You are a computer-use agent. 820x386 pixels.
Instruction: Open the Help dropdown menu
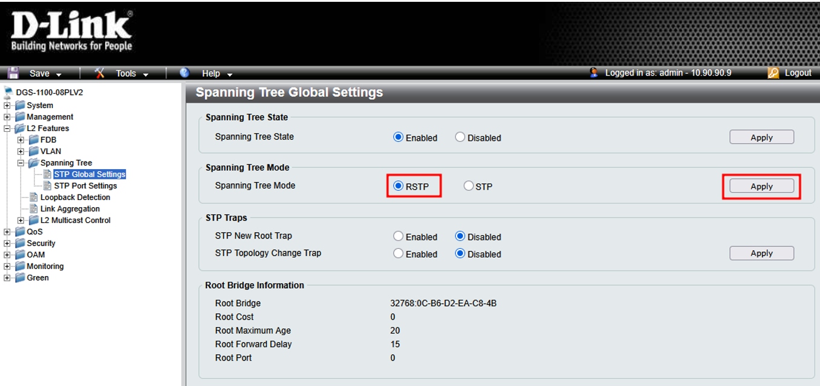pyautogui.click(x=216, y=74)
